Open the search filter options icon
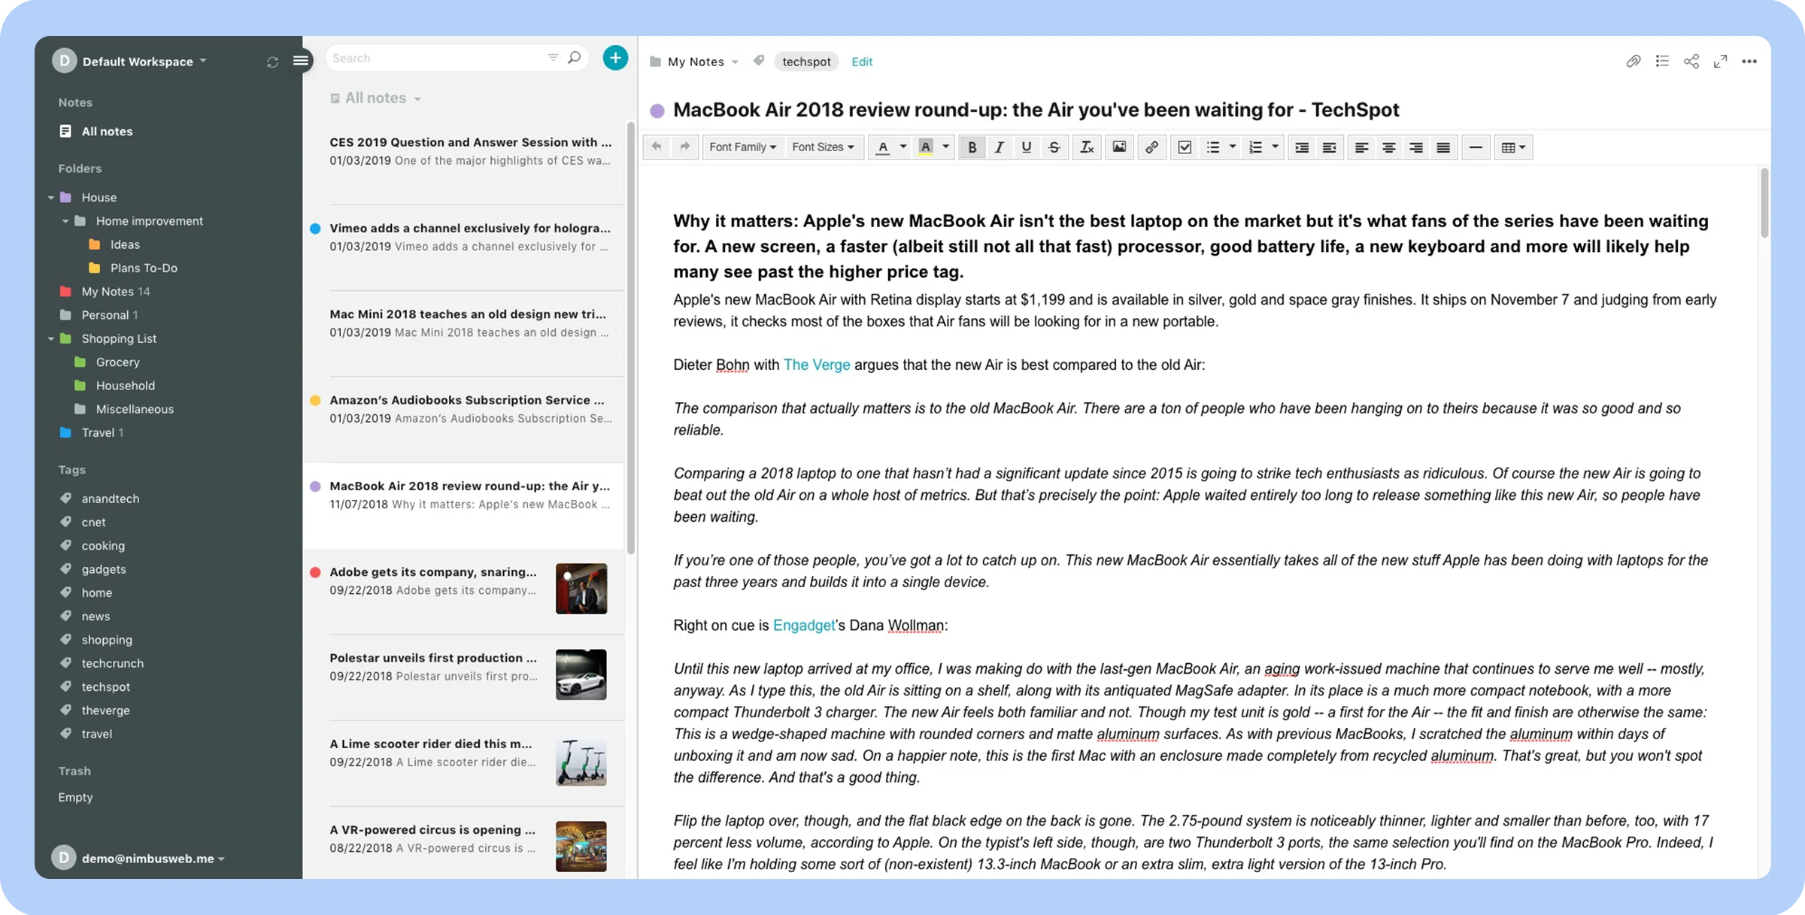The width and height of the screenshot is (1805, 915). [x=553, y=58]
